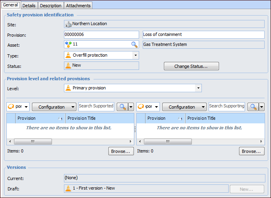
Task: Click left scroll arrow of supporting list
Action: 140,142
